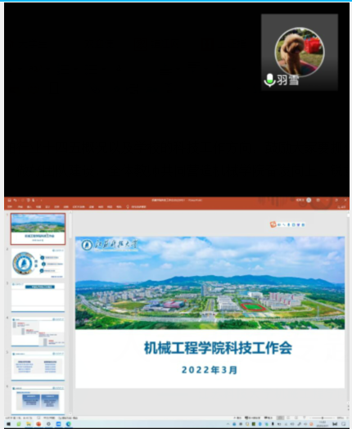Select slide 1 thumbnail with campus photo
Screen dimensions: 352x429
coord(38,228)
